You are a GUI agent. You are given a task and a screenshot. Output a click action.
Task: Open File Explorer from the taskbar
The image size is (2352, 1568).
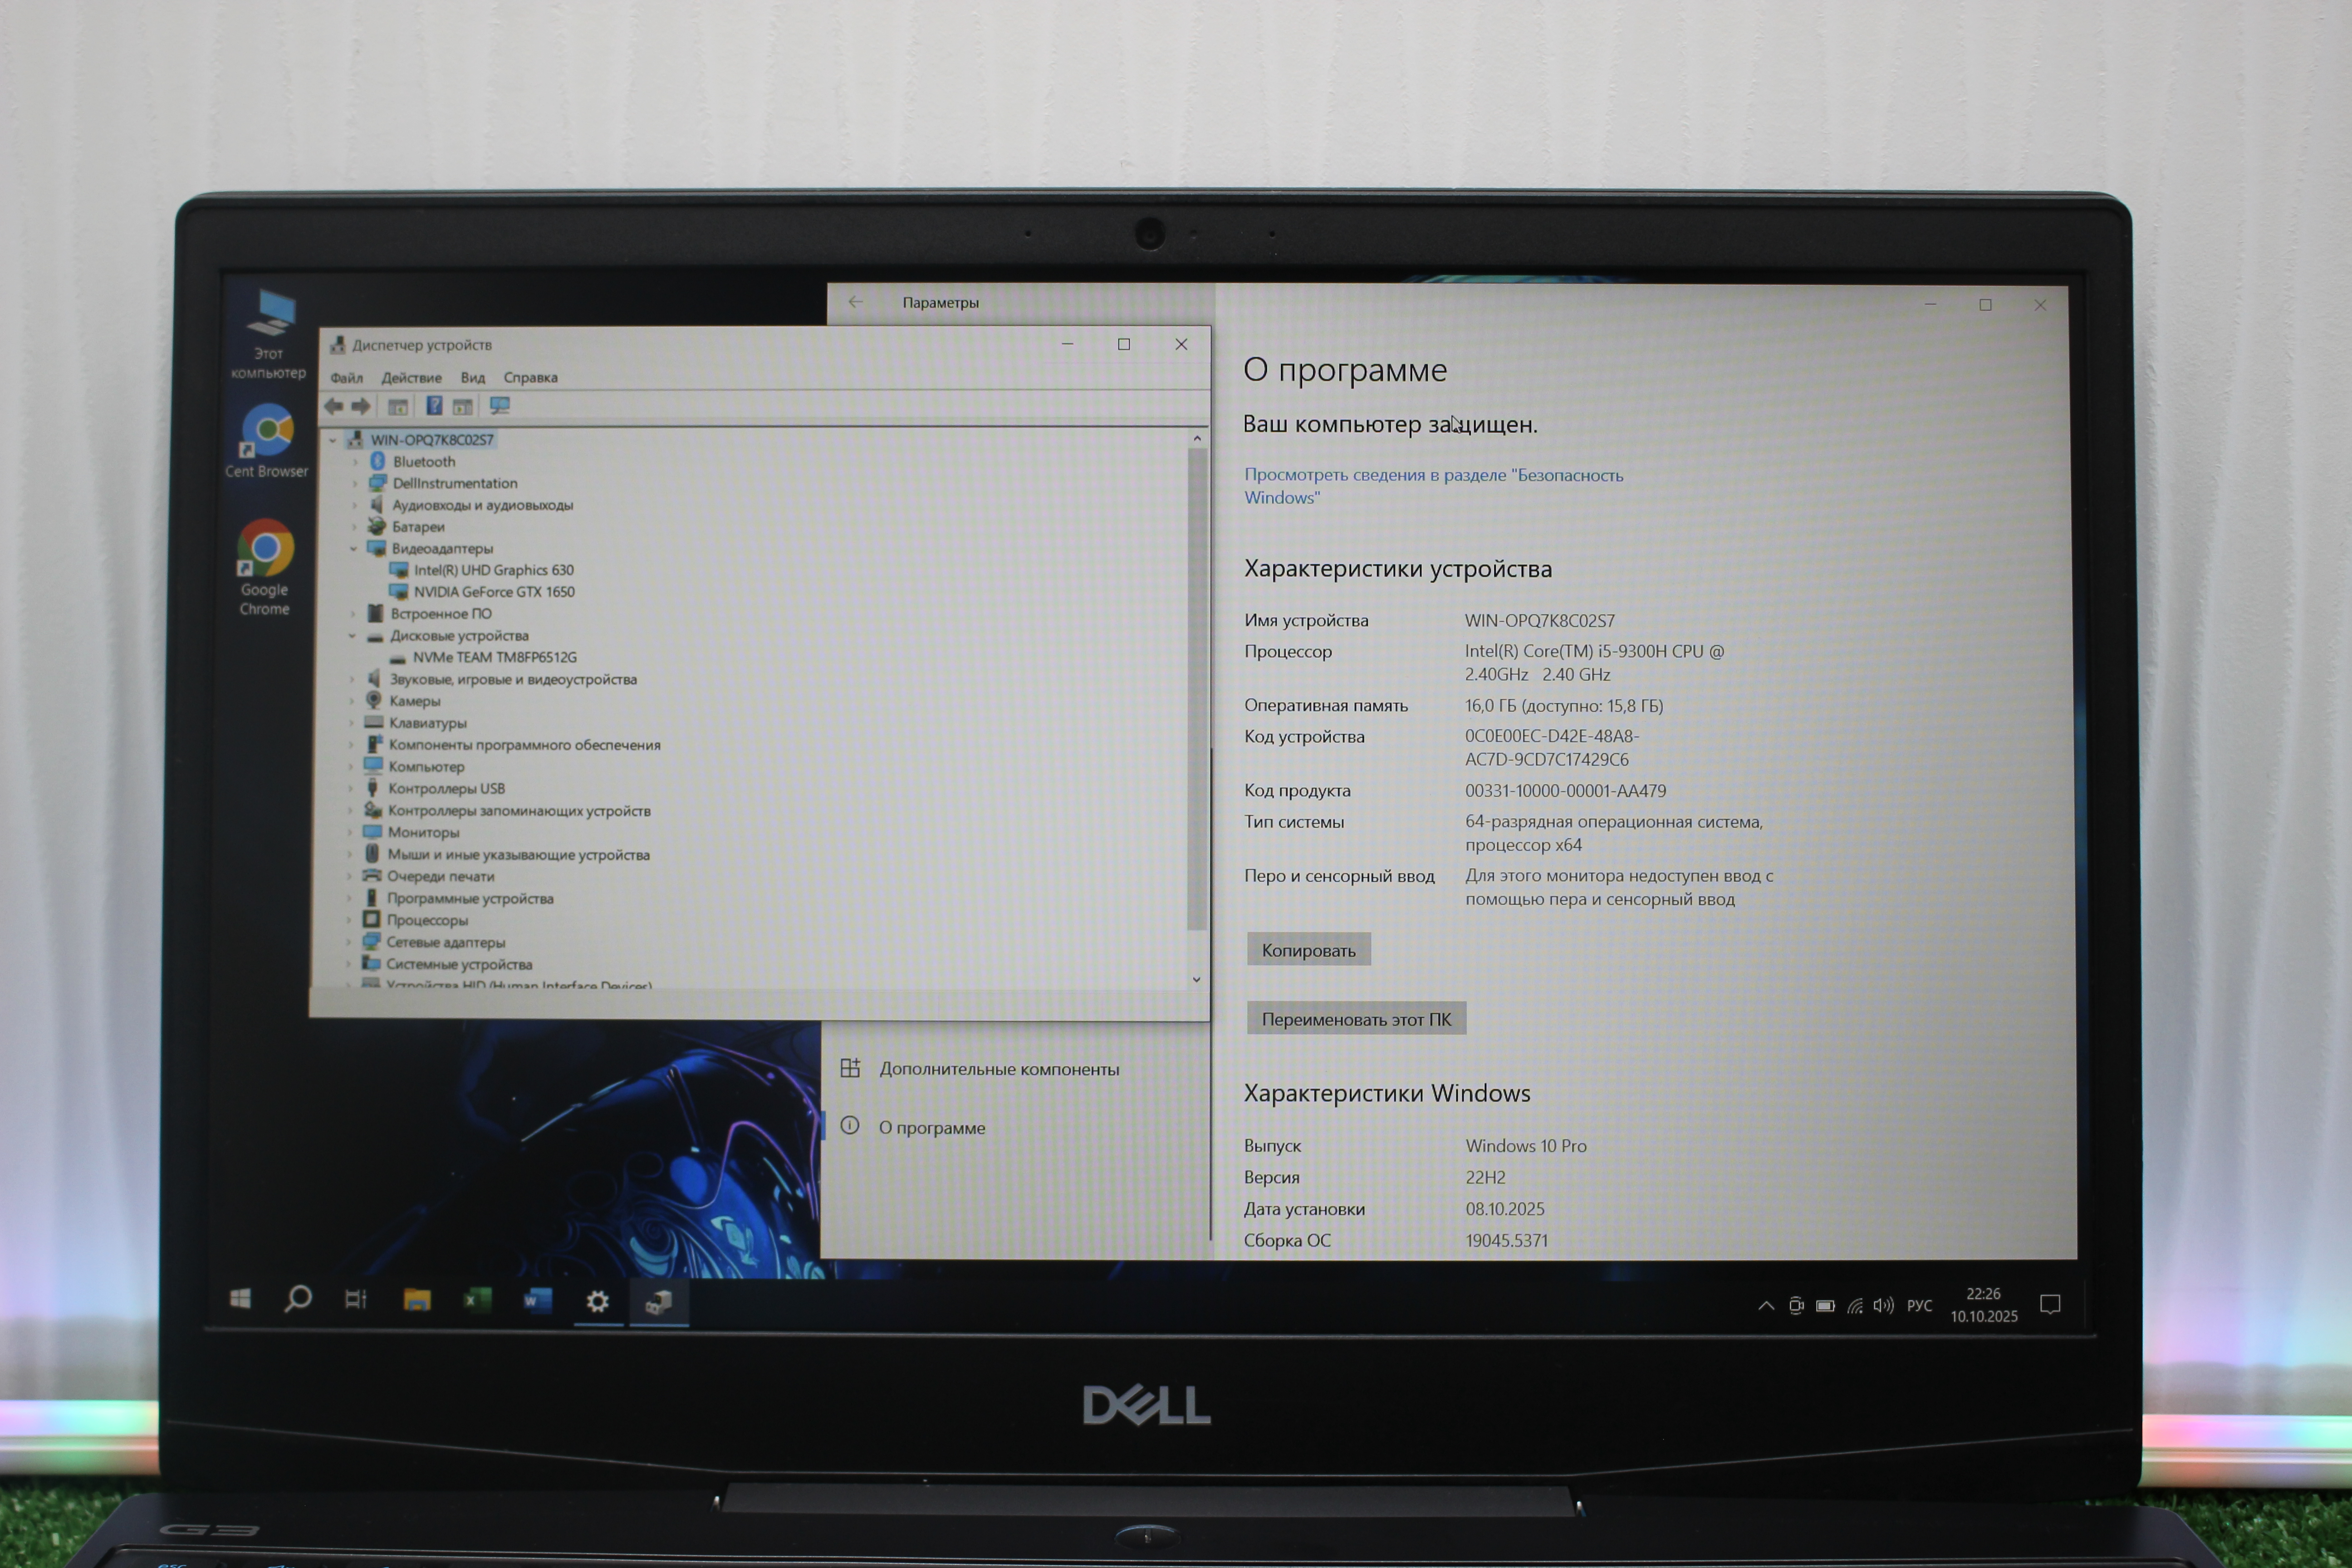pyautogui.click(x=417, y=1300)
